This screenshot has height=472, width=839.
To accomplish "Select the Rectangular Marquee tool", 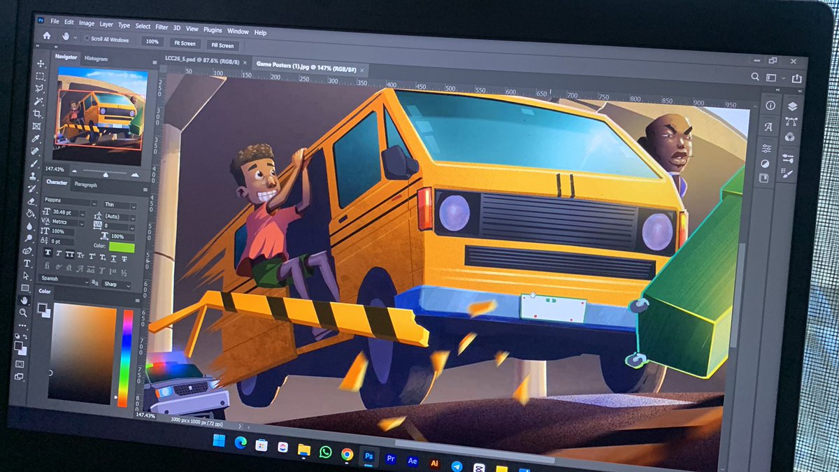I will click(x=40, y=76).
